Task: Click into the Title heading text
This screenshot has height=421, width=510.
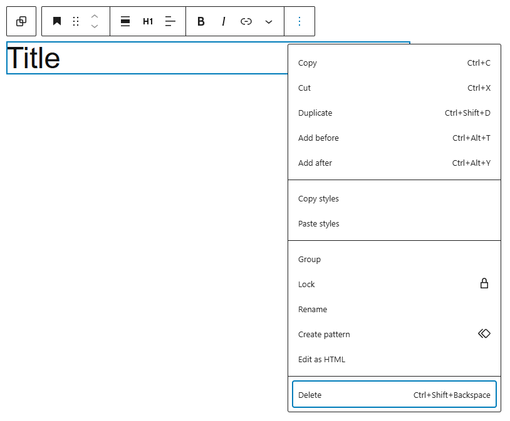Action: 33,58
